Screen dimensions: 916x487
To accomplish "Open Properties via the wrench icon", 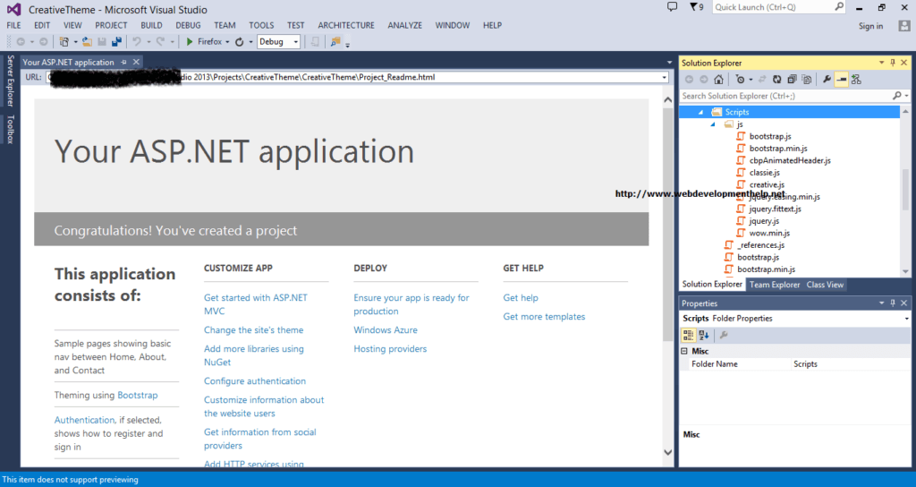I will [827, 80].
